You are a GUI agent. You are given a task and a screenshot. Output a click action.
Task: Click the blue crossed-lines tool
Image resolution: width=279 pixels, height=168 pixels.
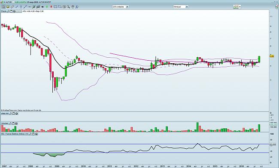(x=77, y=7)
